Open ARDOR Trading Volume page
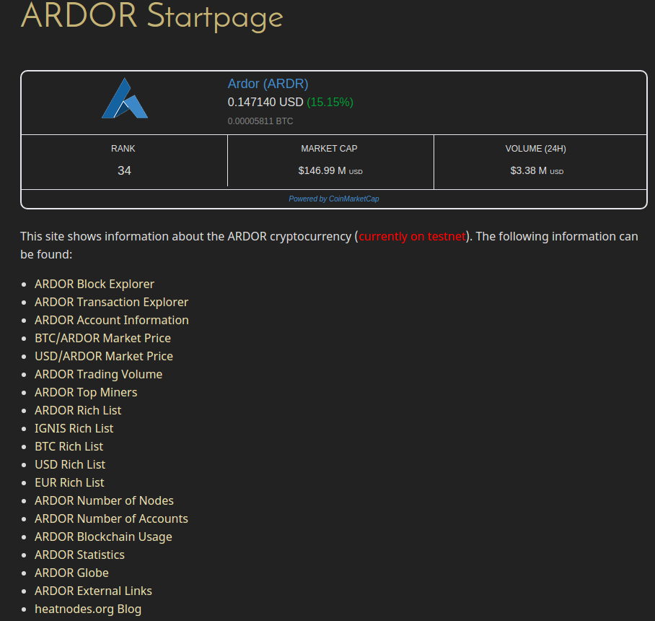655x621 pixels. (x=99, y=374)
